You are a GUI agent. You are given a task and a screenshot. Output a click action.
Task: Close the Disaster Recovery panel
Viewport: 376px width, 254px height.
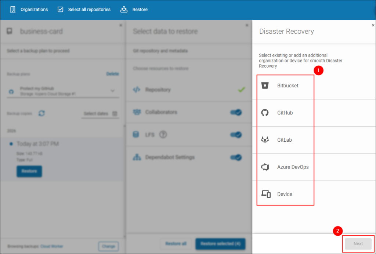[x=373, y=25]
